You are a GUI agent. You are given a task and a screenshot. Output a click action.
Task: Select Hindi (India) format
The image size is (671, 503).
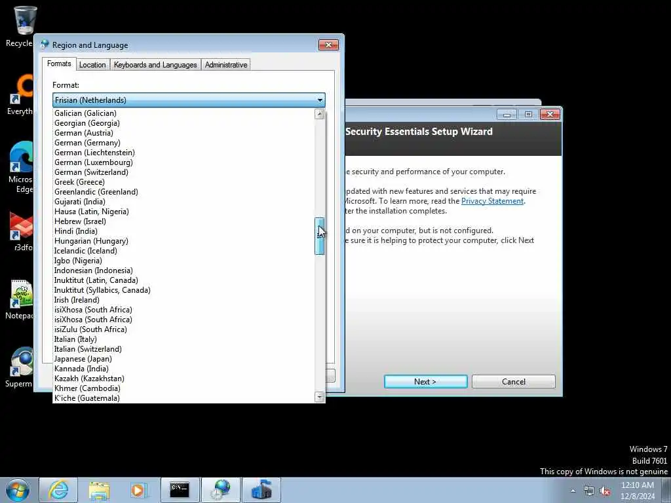pyautogui.click(x=183, y=231)
